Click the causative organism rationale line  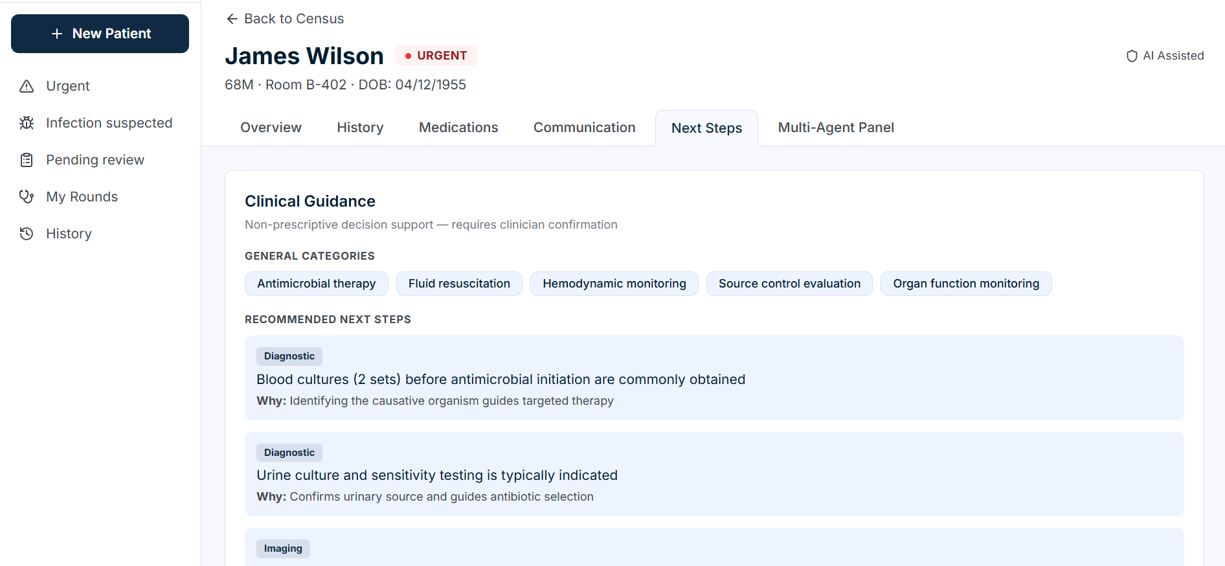[435, 401]
